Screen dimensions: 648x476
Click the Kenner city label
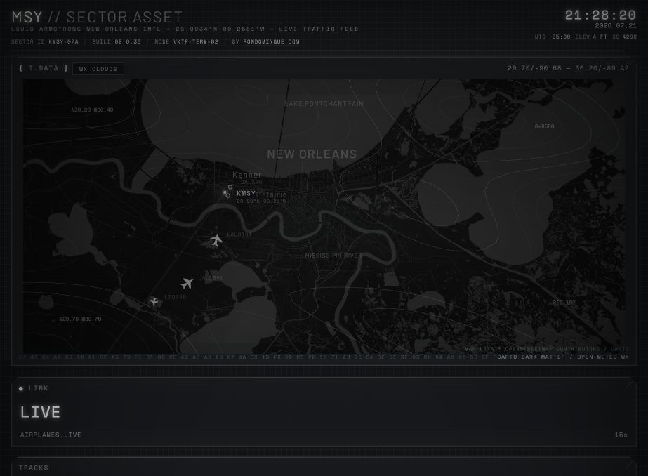[246, 175]
